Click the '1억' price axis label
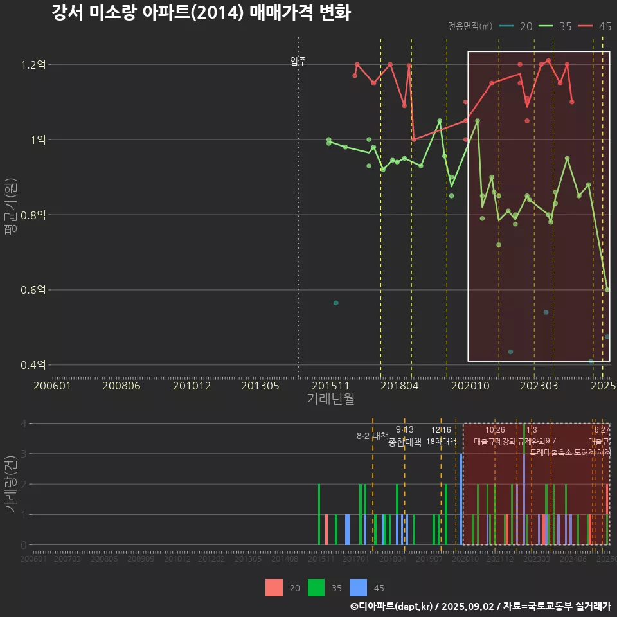 point(38,139)
